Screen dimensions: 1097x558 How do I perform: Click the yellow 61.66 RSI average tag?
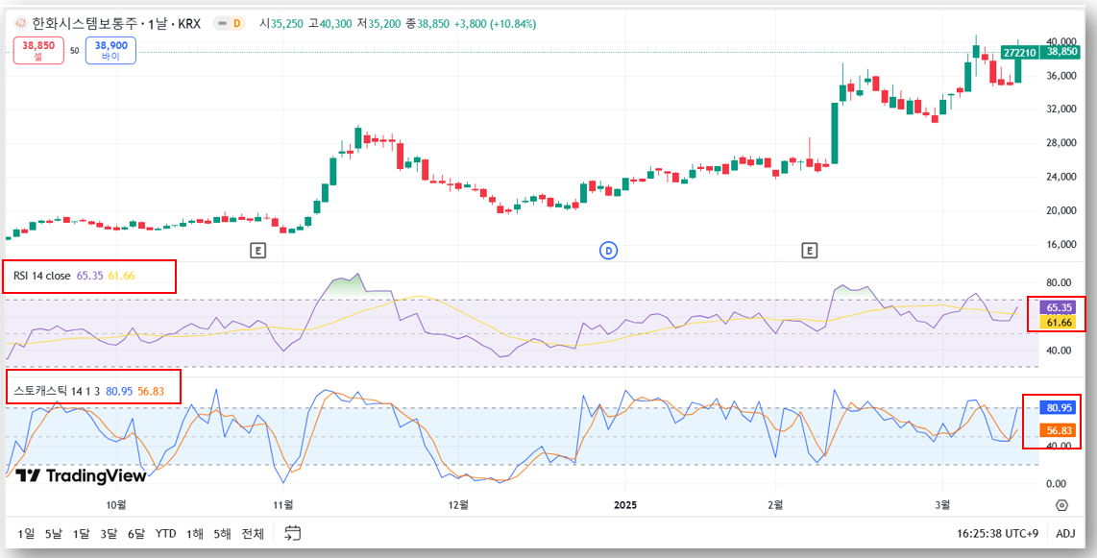[1056, 322]
